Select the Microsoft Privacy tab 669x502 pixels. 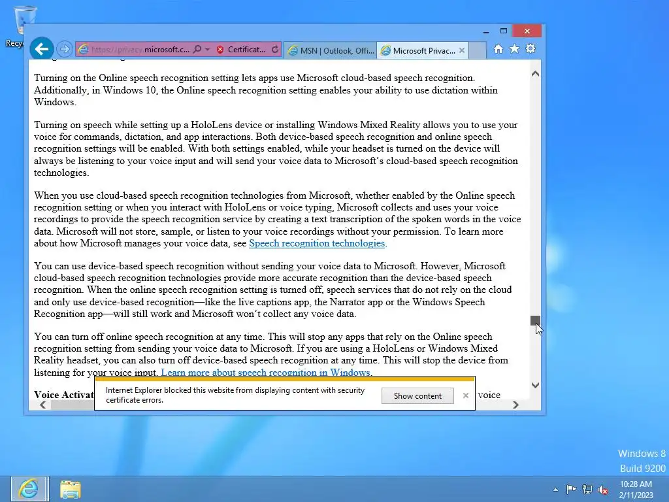pyautogui.click(x=419, y=50)
